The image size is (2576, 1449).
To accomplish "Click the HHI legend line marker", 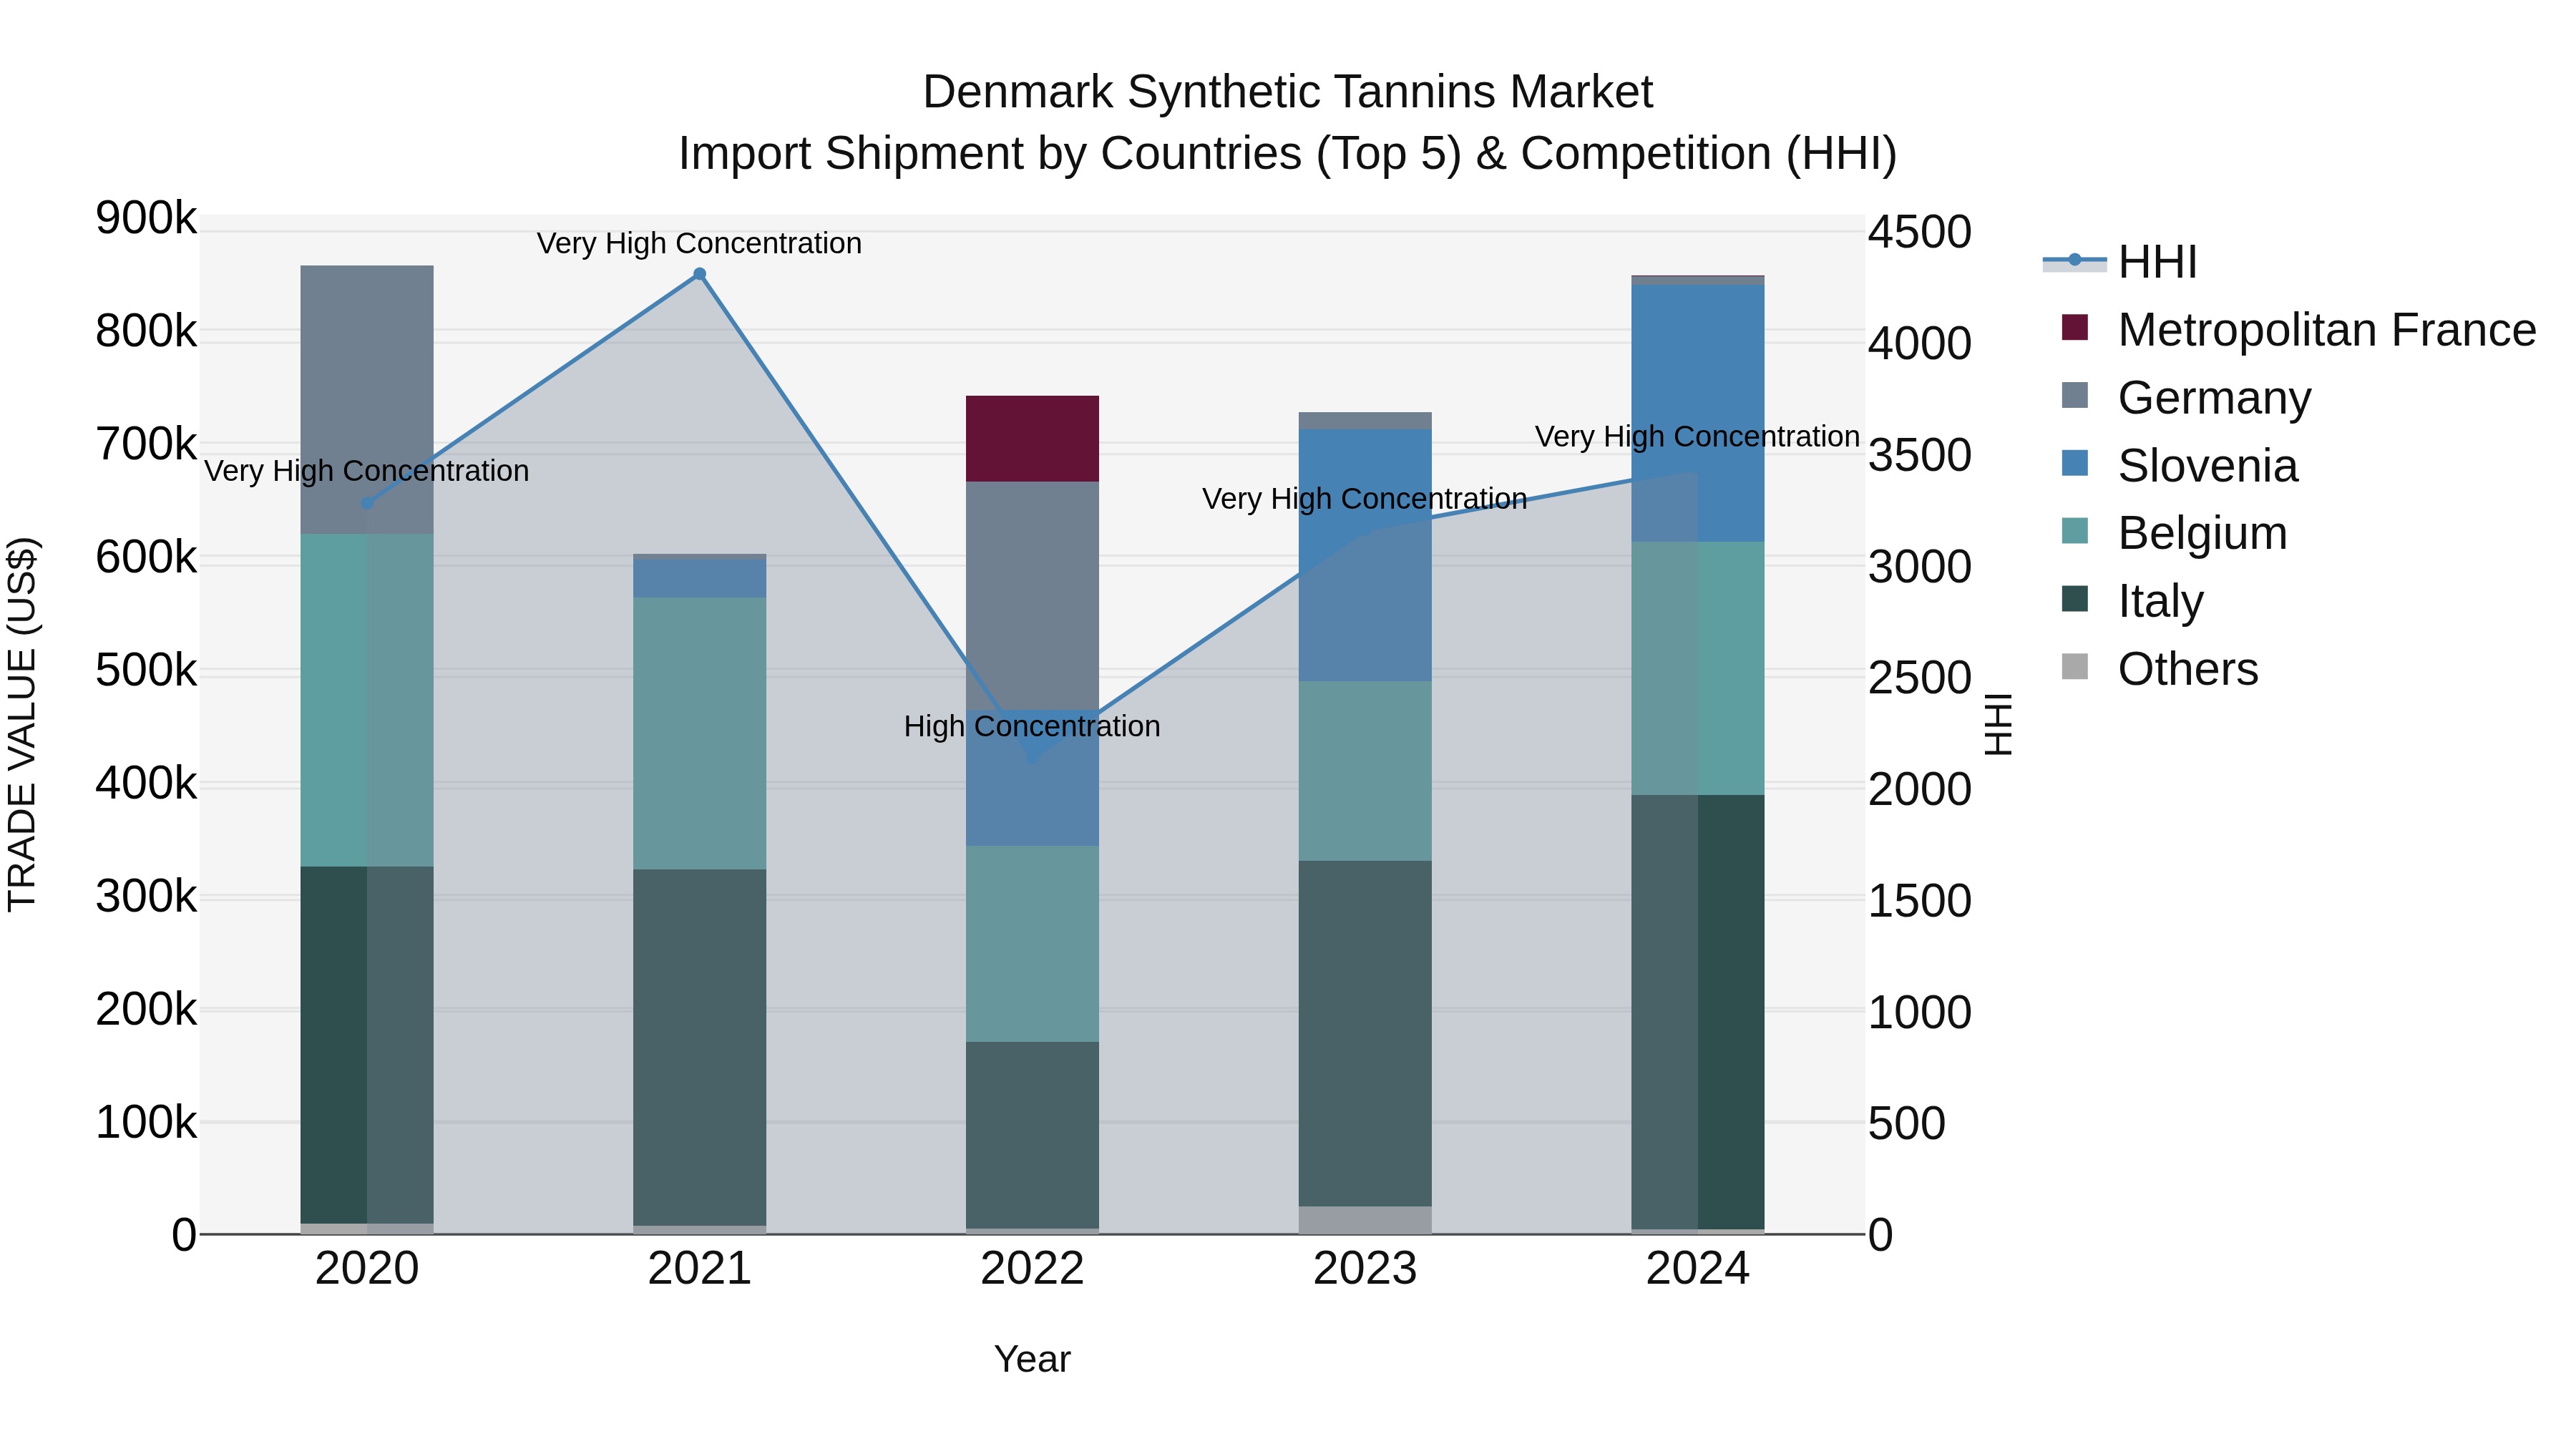I will click(2074, 261).
